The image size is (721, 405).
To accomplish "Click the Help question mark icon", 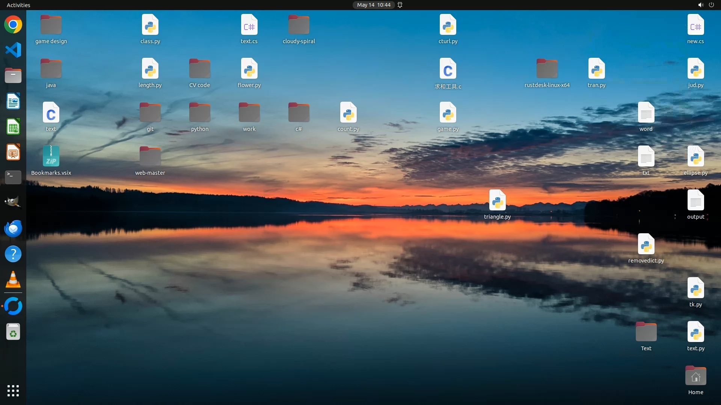I will pyautogui.click(x=13, y=254).
